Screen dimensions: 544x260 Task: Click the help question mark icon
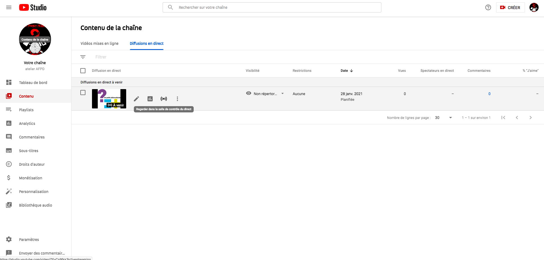click(x=488, y=7)
